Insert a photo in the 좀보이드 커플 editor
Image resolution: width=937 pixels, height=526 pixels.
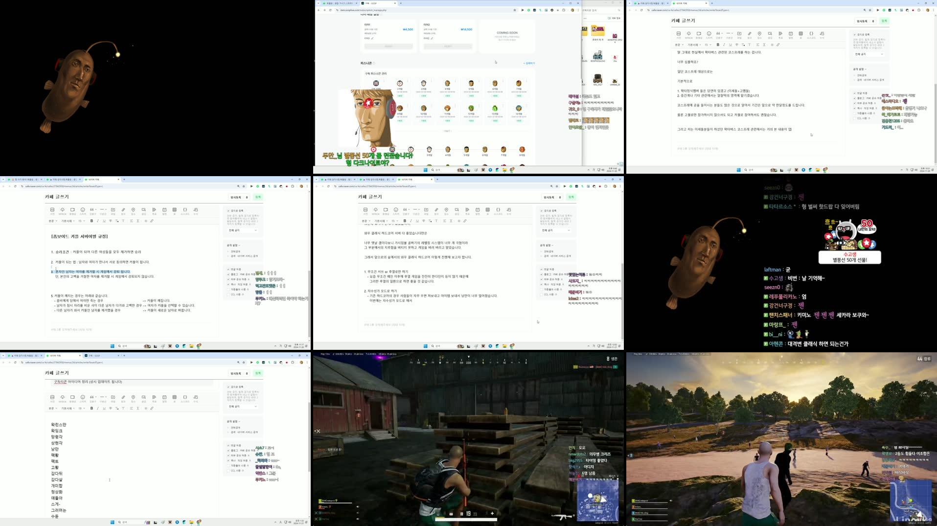click(x=52, y=211)
